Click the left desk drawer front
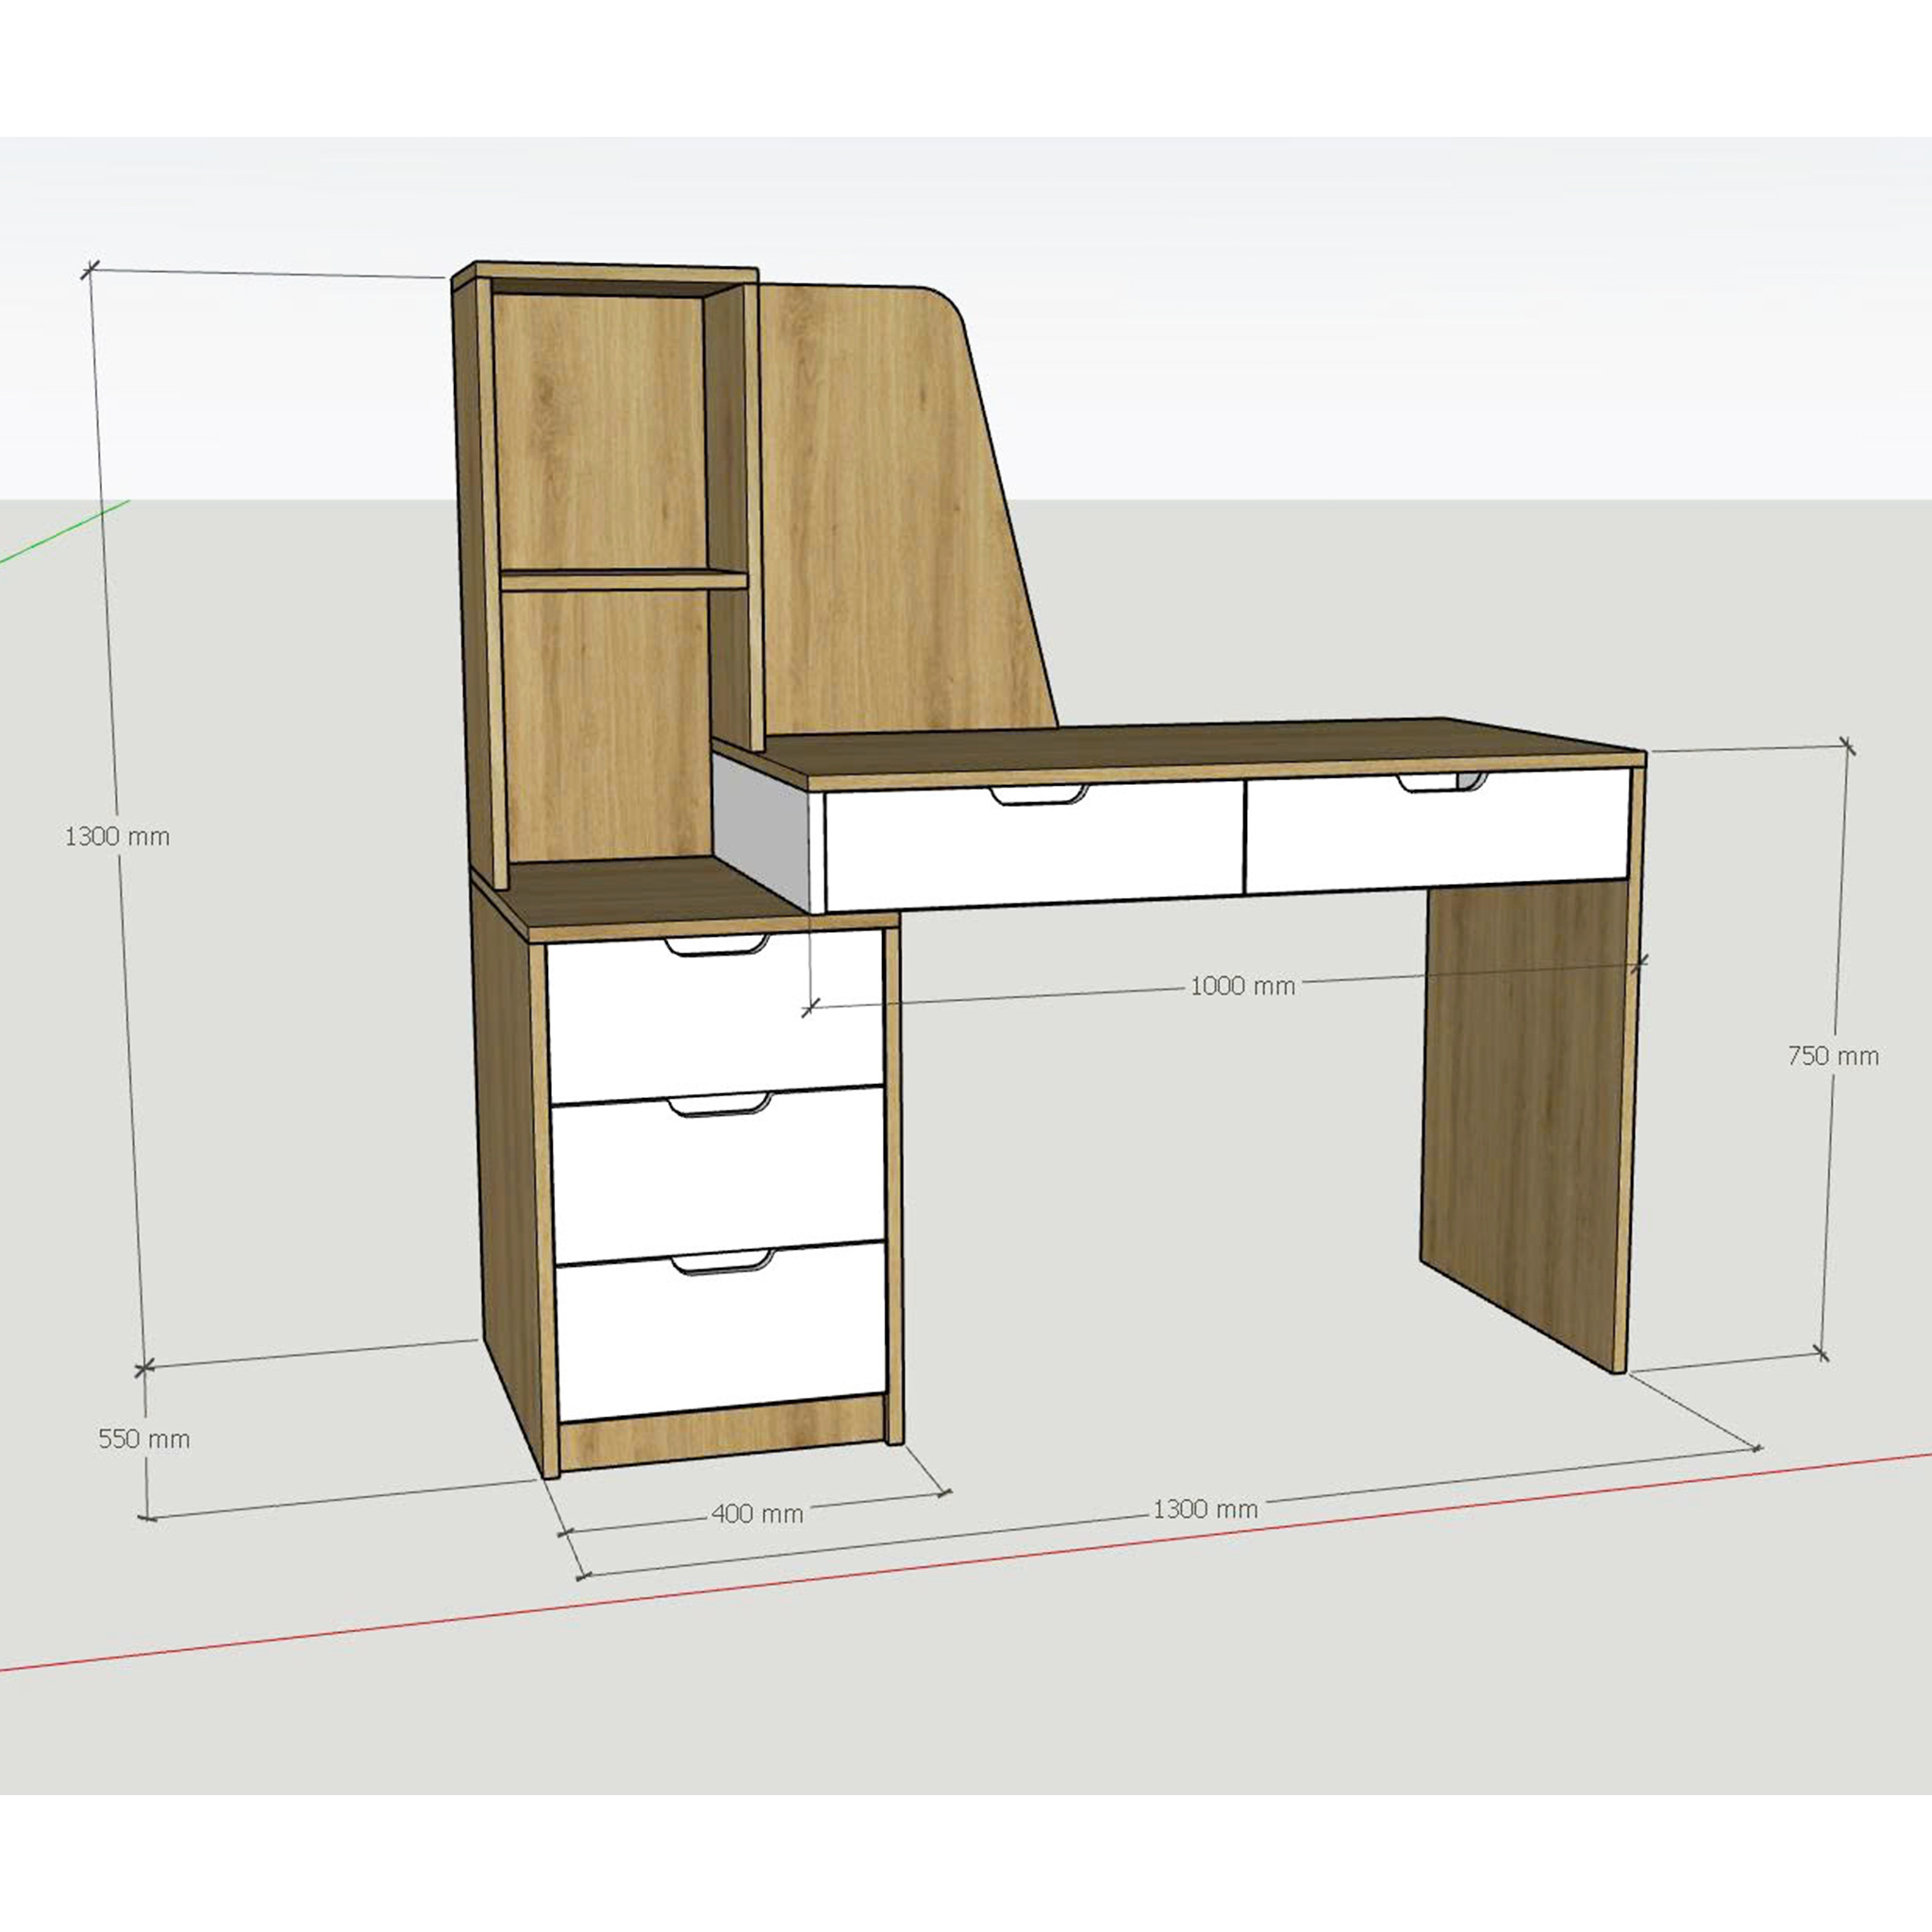1932x1932 pixels. click(x=1034, y=845)
